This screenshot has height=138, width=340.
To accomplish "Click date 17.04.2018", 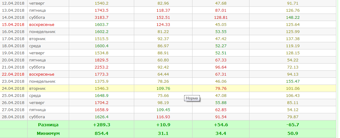I will point(13,39).
